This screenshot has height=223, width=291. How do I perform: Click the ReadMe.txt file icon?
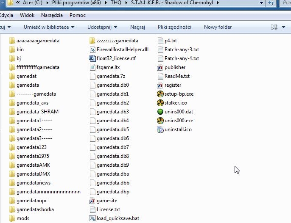click(x=160, y=76)
